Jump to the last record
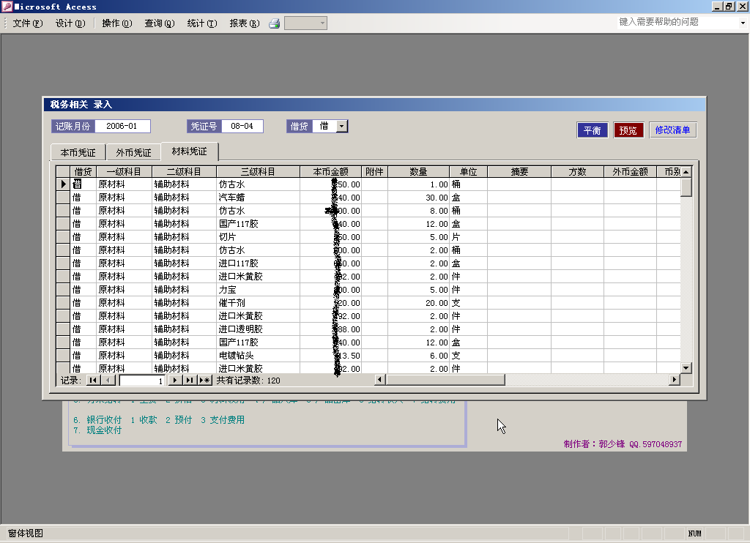This screenshot has width=750, height=543. pyautogui.click(x=190, y=381)
